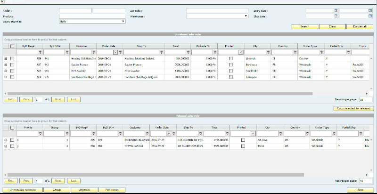Sort unreleased grid by Pickable % column header
Screen dimensions: 377x194
pyautogui.click(x=204, y=46)
